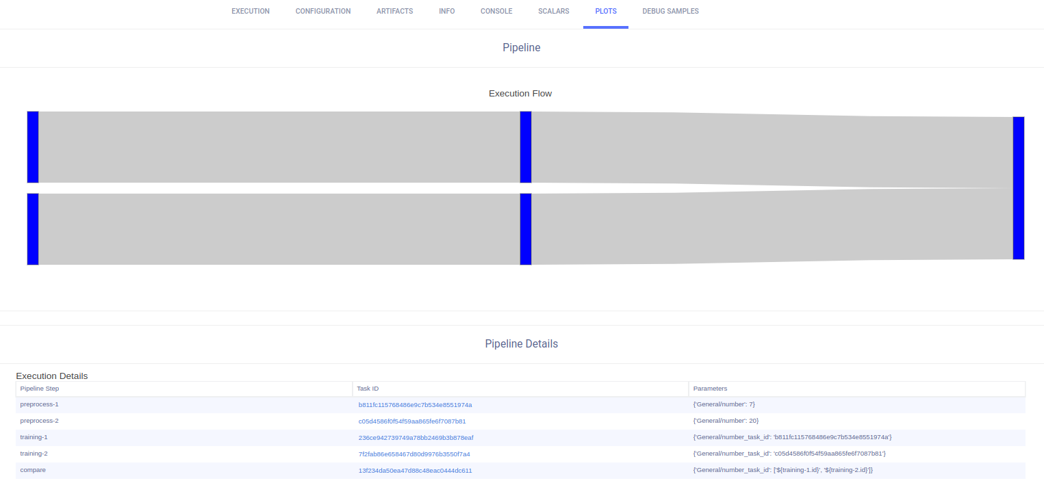Switch to the DEBUG SAMPLES tab
The image size is (1044, 483).
tap(670, 12)
